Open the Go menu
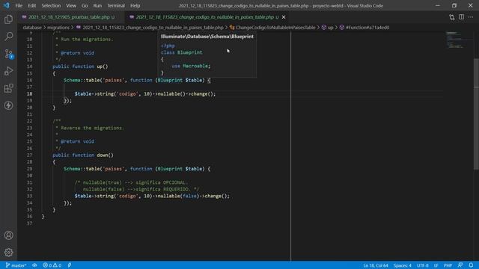 click(x=85, y=5)
